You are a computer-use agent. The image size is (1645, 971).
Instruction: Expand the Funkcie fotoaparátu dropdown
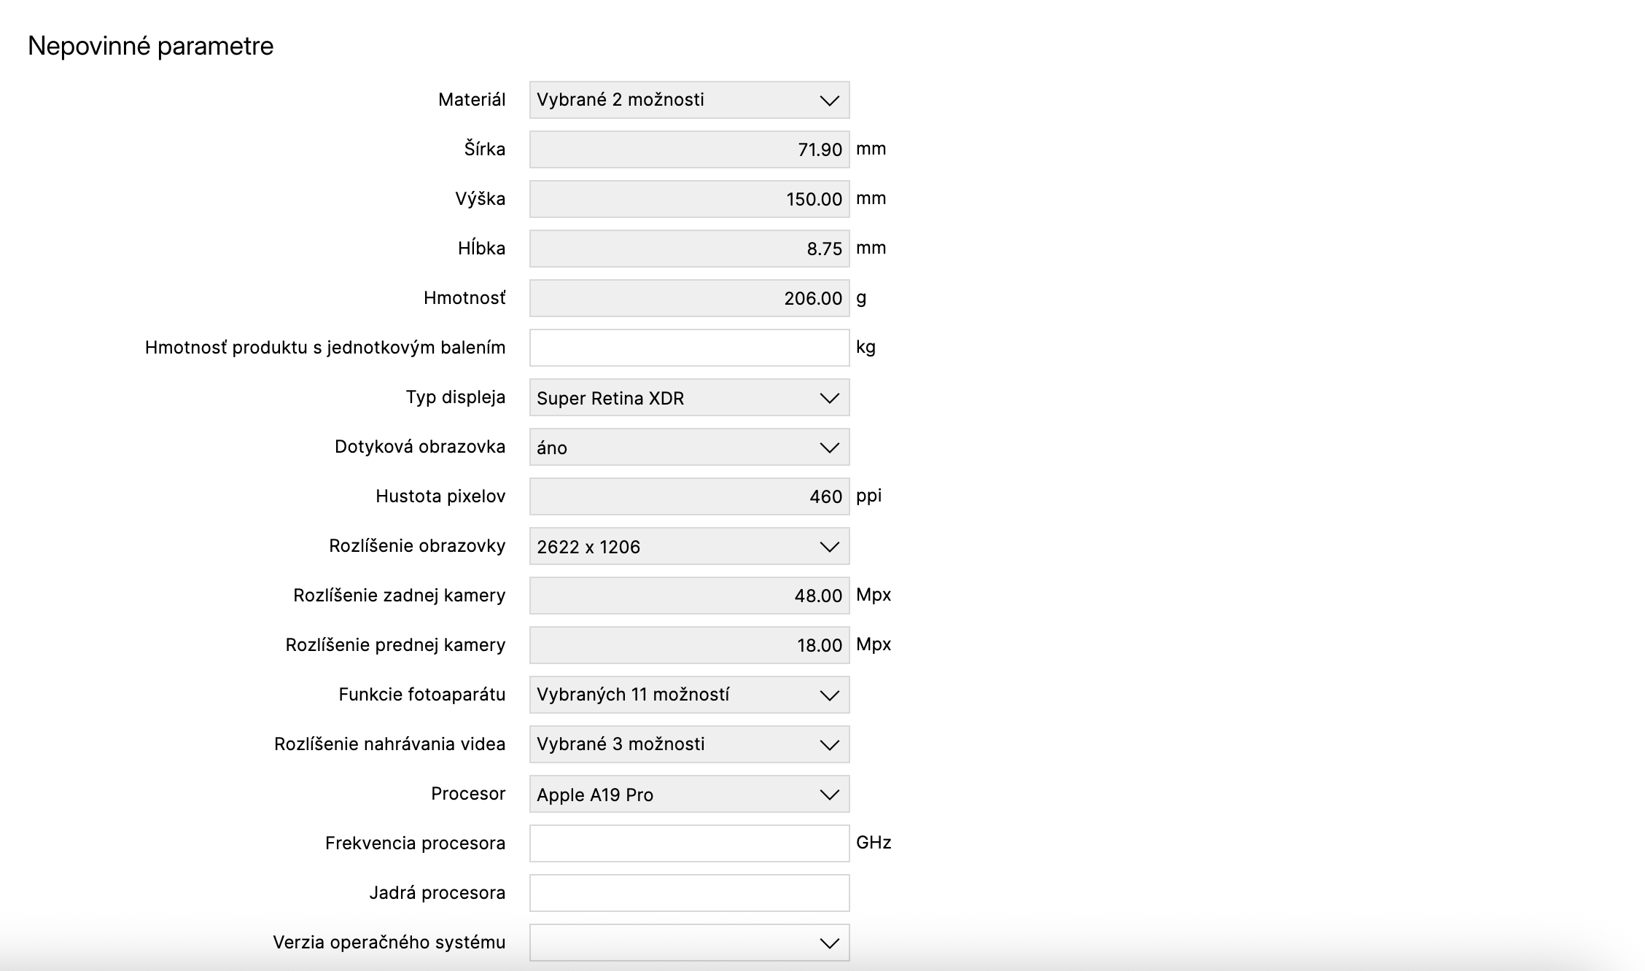pyautogui.click(x=688, y=695)
